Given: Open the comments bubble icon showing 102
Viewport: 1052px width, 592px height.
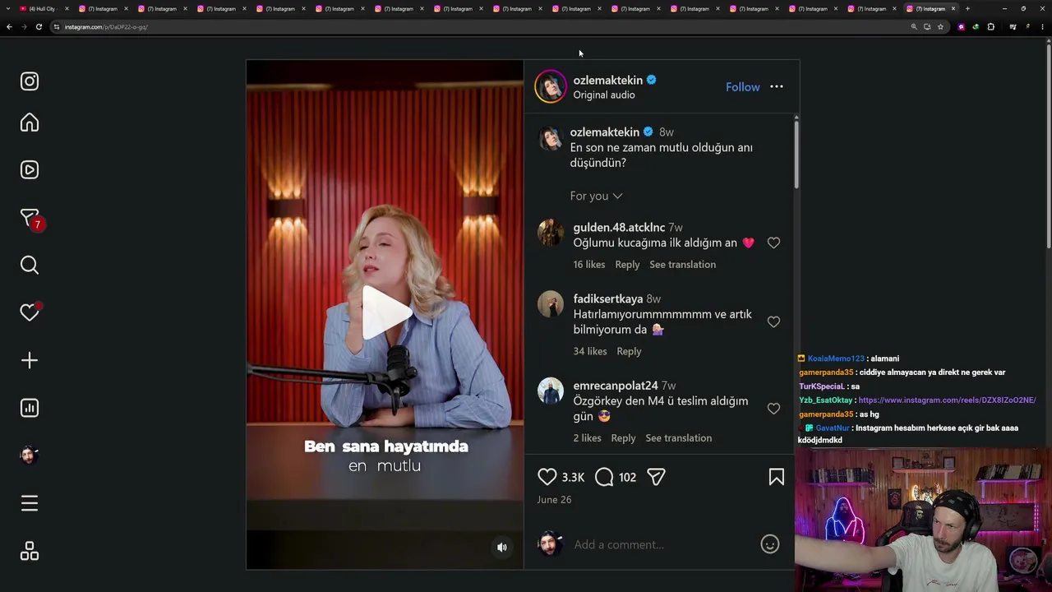Looking at the screenshot, I should tap(604, 477).
